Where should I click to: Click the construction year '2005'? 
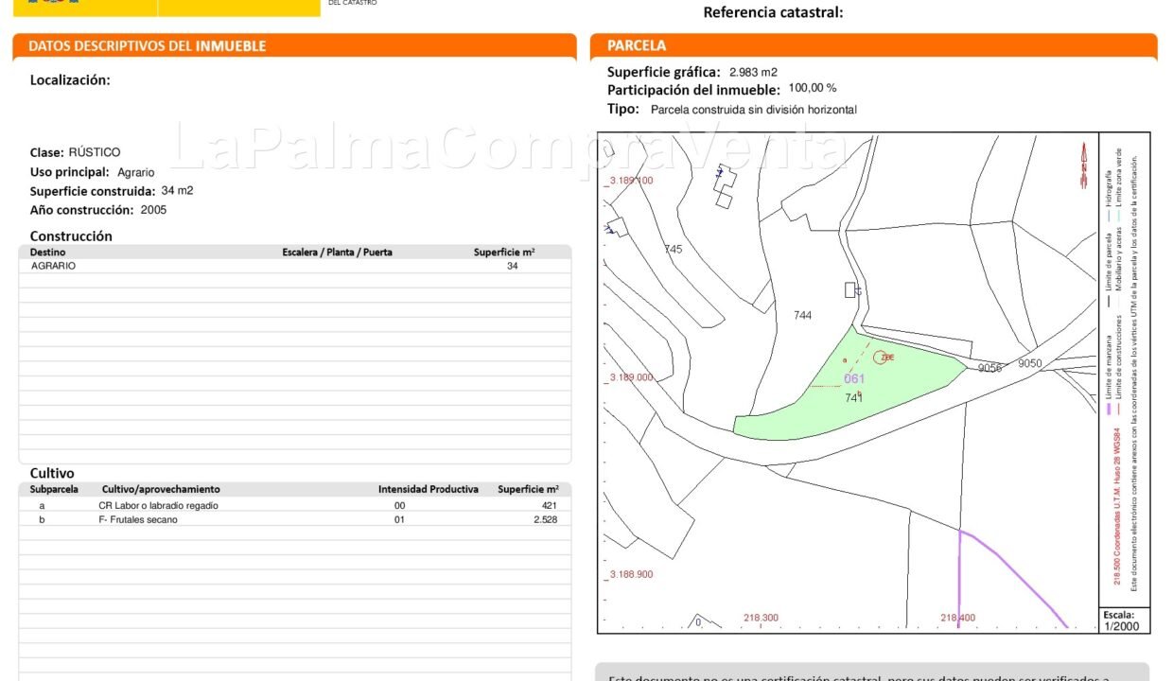pos(153,210)
